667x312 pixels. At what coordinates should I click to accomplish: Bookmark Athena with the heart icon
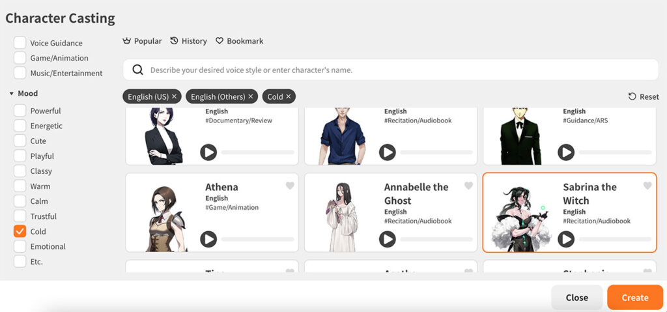(x=290, y=186)
